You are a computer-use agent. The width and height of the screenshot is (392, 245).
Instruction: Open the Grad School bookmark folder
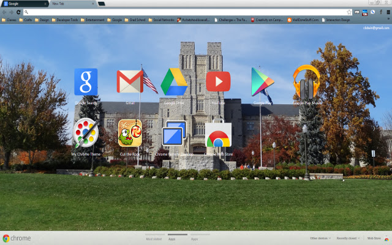coord(135,20)
